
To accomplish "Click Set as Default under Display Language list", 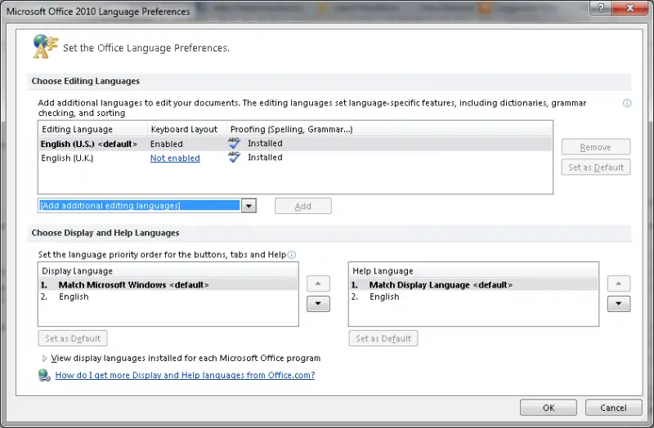I will [x=73, y=338].
